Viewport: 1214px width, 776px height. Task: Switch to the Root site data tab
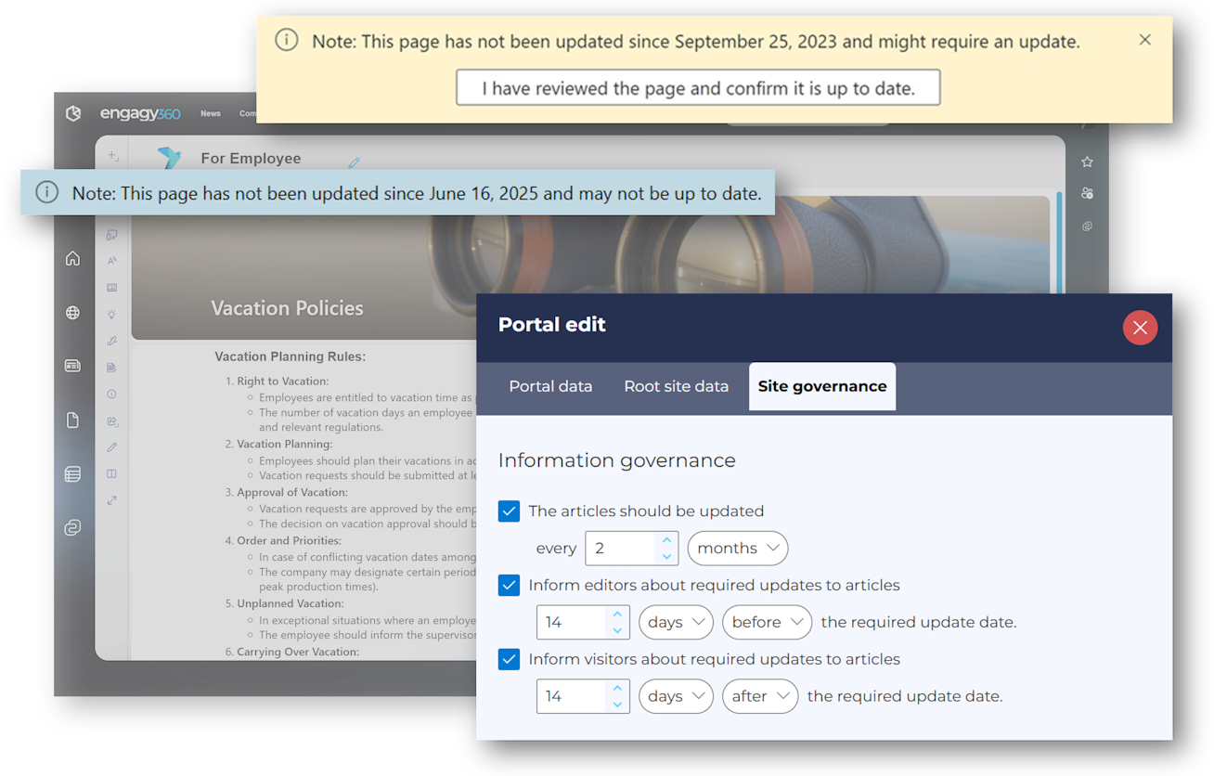(676, 387)
